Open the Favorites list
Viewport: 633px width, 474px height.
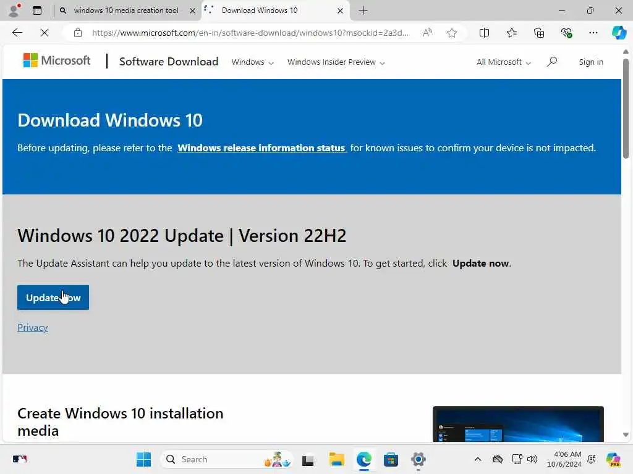(x=511, y=33)
